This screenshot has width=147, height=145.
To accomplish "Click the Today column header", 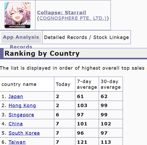I will tap(63, 84).
